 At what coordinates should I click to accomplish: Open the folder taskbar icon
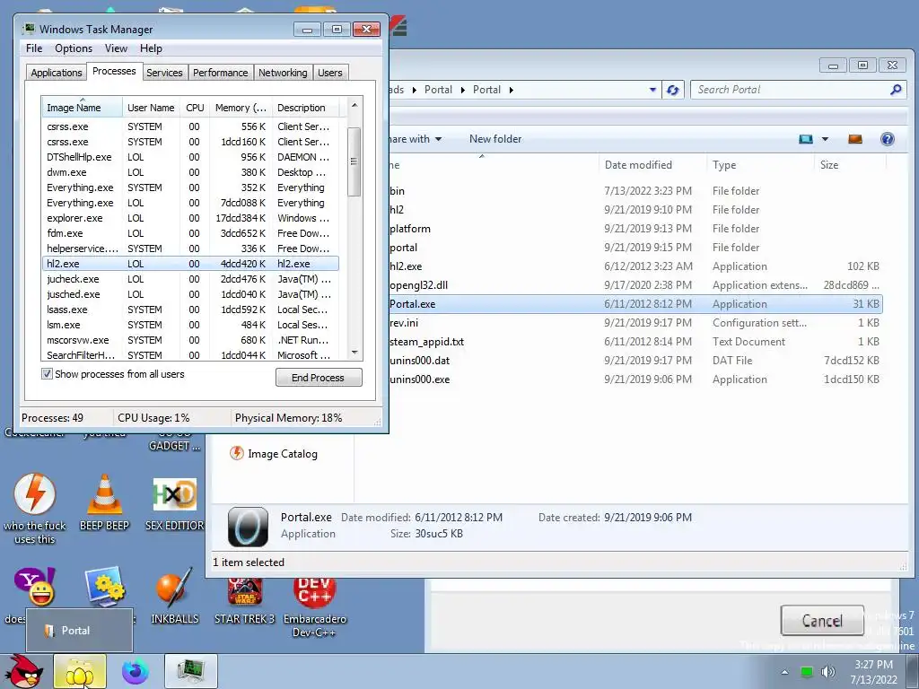(x=80, y=671)
